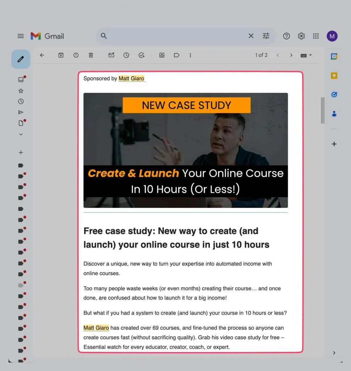Add this email to Tasks
Viewport: 351px width, 371px height.
[x=141, y=55]
